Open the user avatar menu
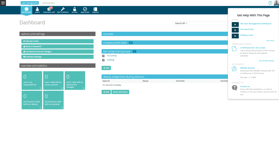Viewport: 279px width, 157px height. (x=276, y=3)
